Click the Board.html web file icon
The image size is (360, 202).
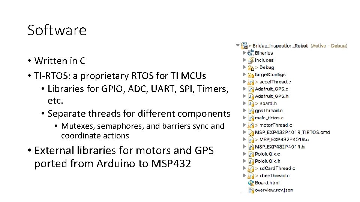click(251, 183)
